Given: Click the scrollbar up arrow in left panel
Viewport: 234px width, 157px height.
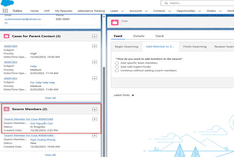Looking at the screenshot, I should [x=104, y=16].
